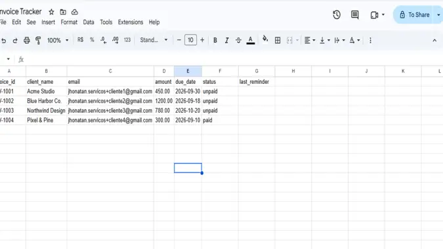Select column C header
Image resolution: width=443 pixels, height=249 pixels.
(x=110, y=71)
